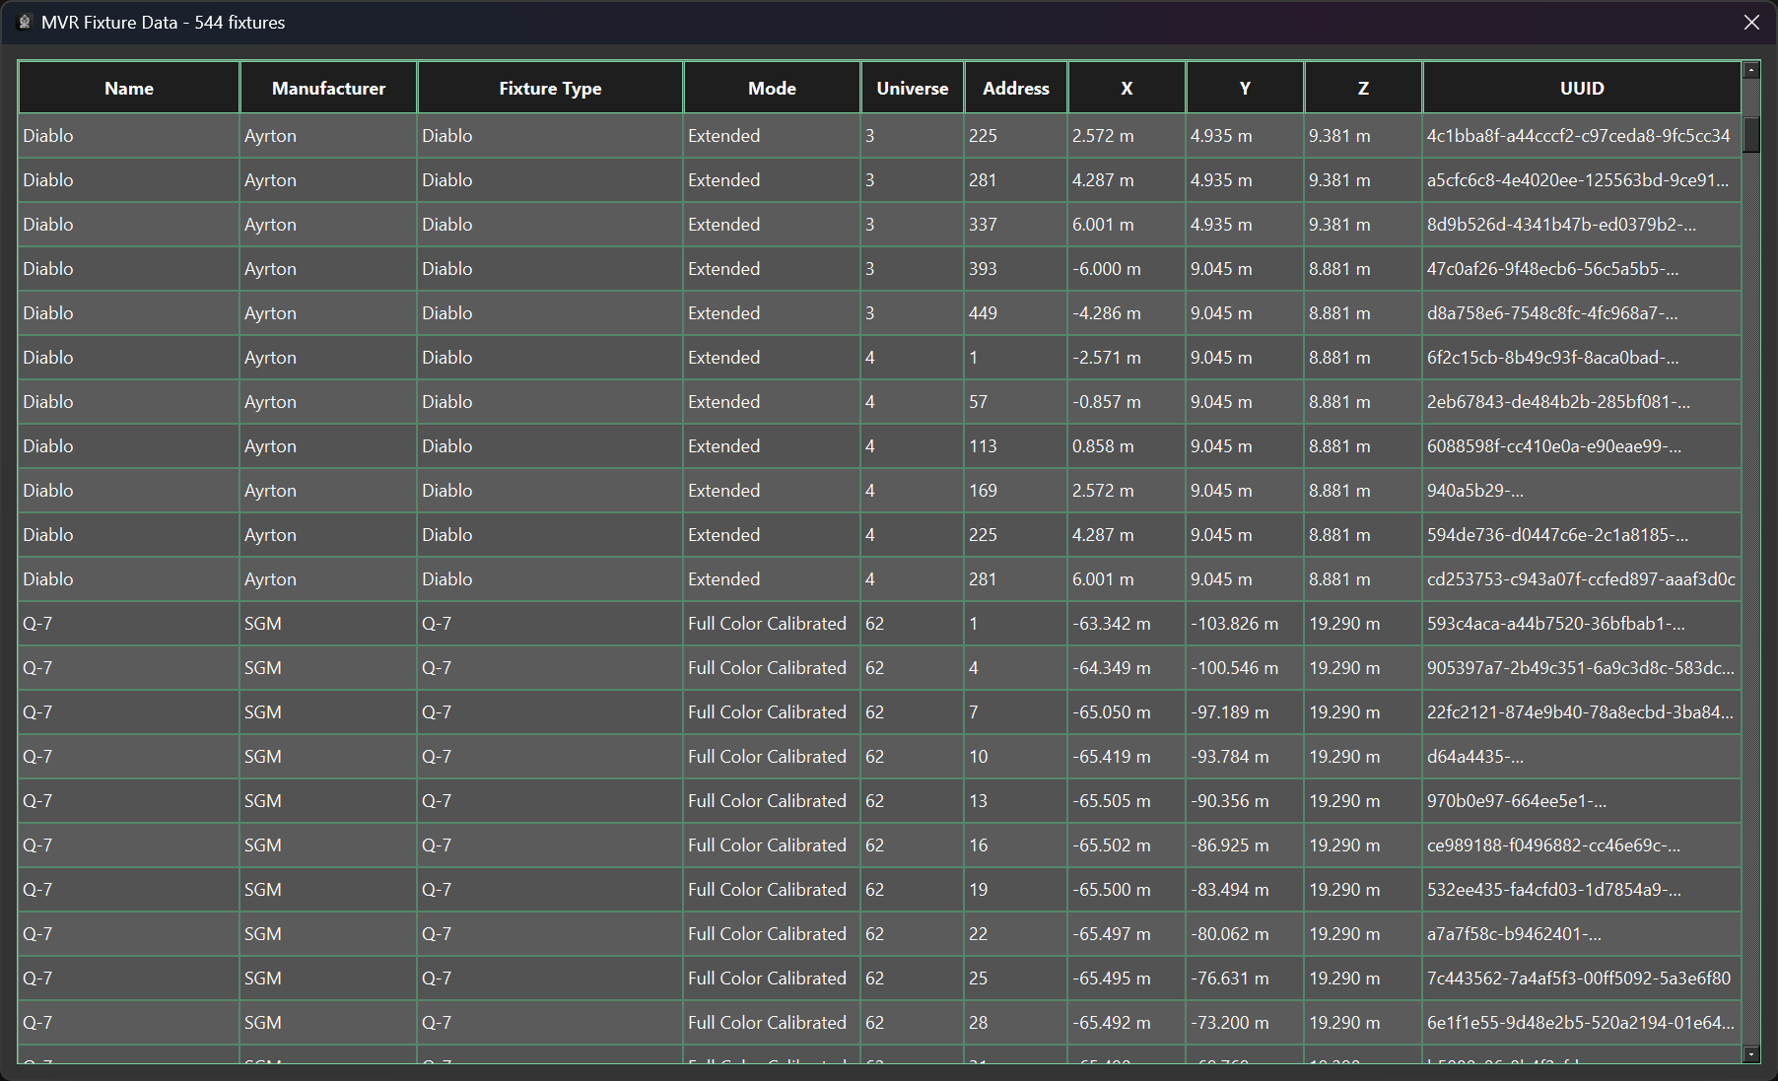Click the Y column header
The height and width of the screenshot is (1081, 1778).
(1245, 88)
